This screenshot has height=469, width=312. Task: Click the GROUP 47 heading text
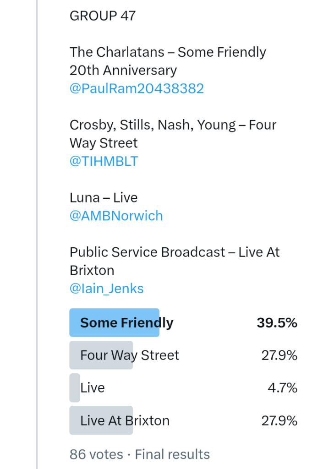coord(103,16)
